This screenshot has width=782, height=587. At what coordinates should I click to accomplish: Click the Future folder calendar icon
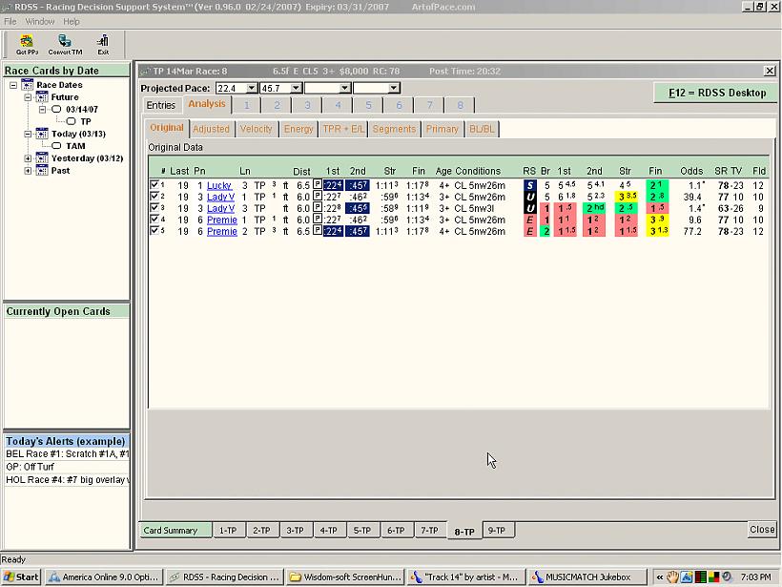coord(42,96)
